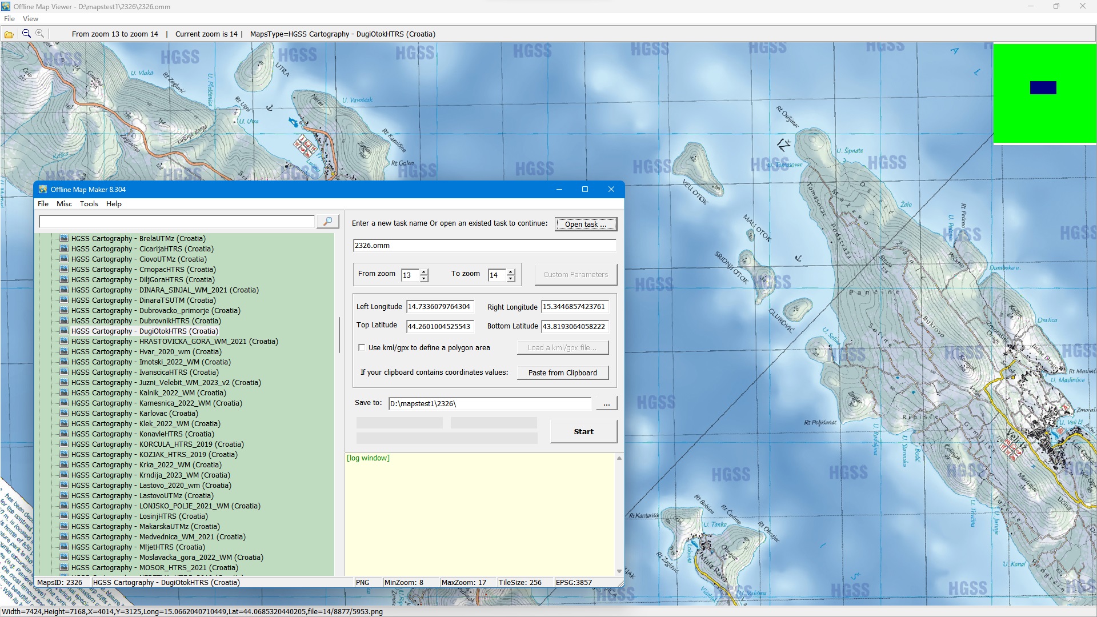
Task: Click the Left Longitude field
Action: (440, 307)
